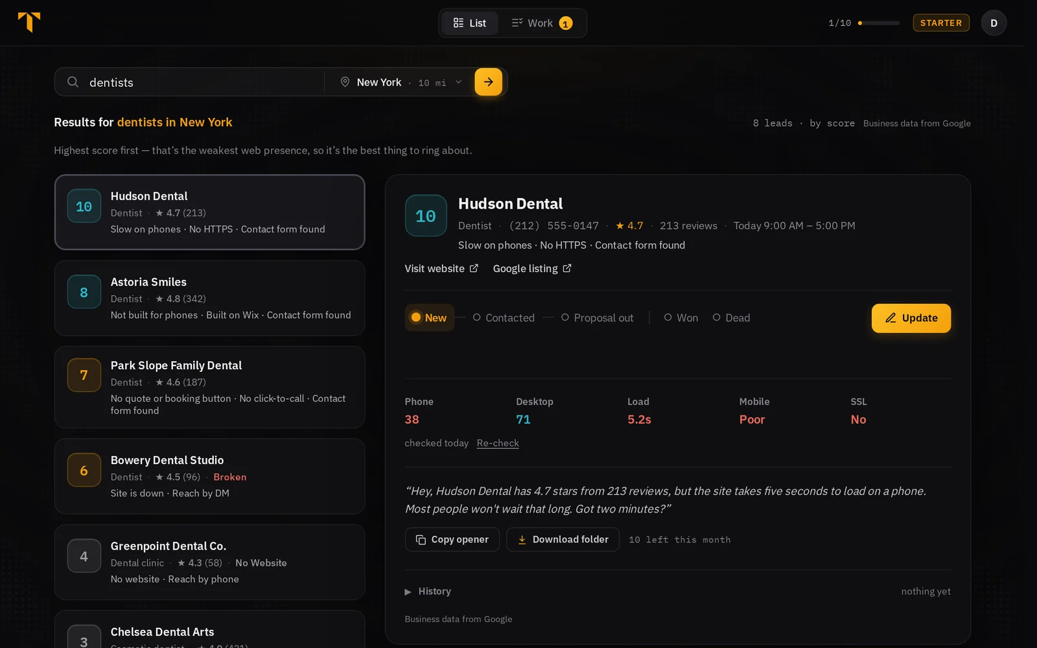
Task: Click score badge 10 on Hudson Dental card
Action: pyautogui.click(x=84, y=206)
